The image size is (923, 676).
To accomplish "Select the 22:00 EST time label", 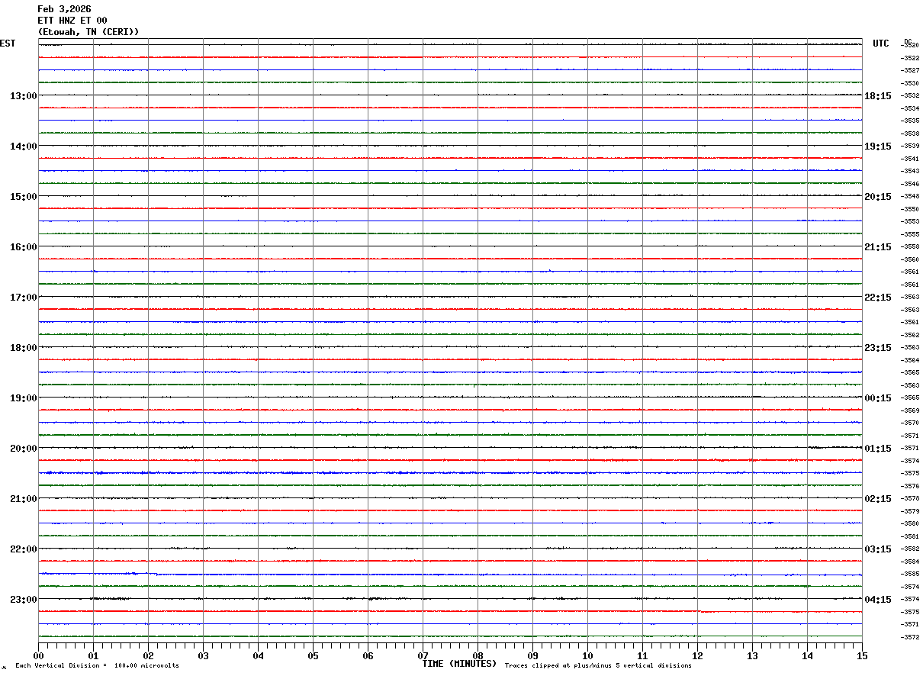I will 23,549.
